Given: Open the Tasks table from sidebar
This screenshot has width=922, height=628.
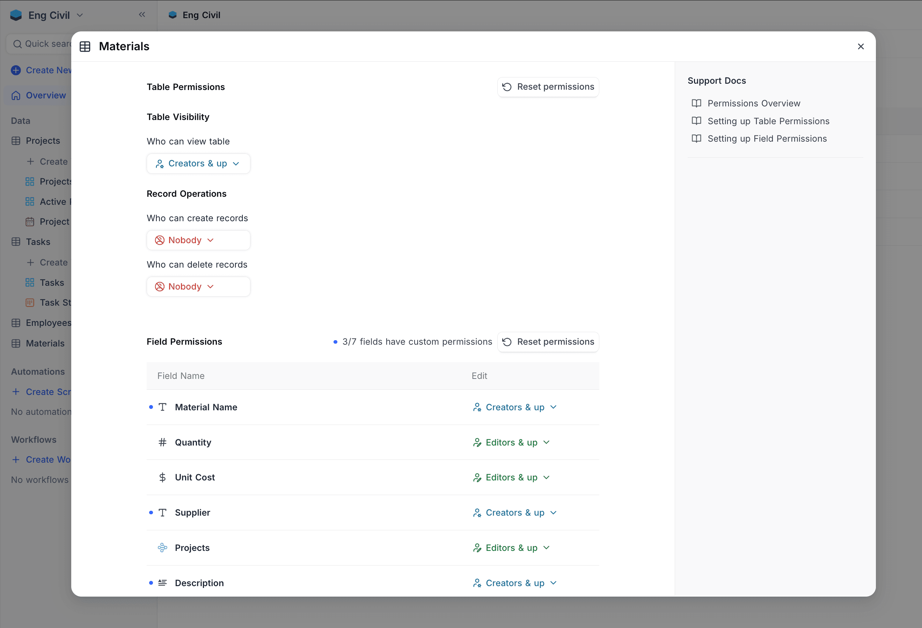Looking at the screenshot, I should [38, 242].
